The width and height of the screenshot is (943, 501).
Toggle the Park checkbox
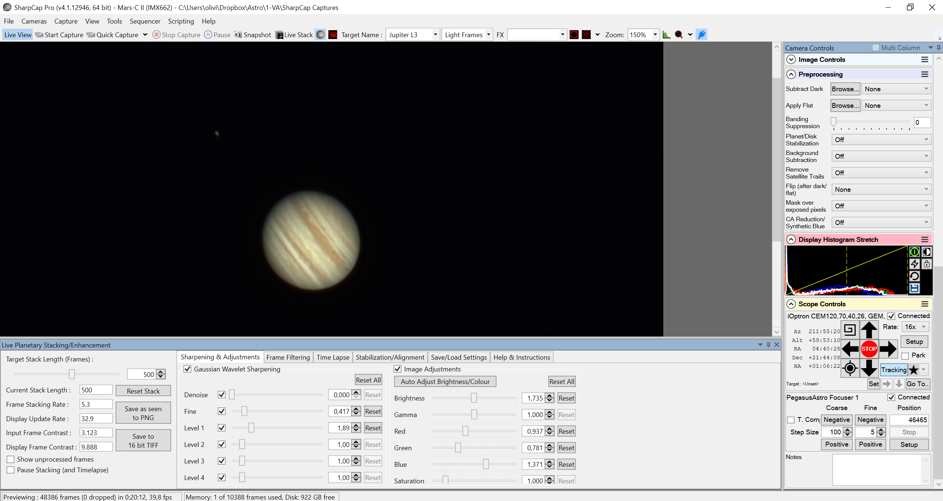coord(905,356)
